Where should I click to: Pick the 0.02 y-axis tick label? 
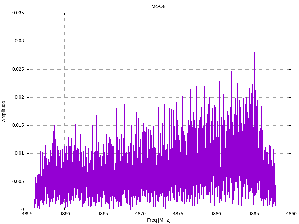coord(19,97)
